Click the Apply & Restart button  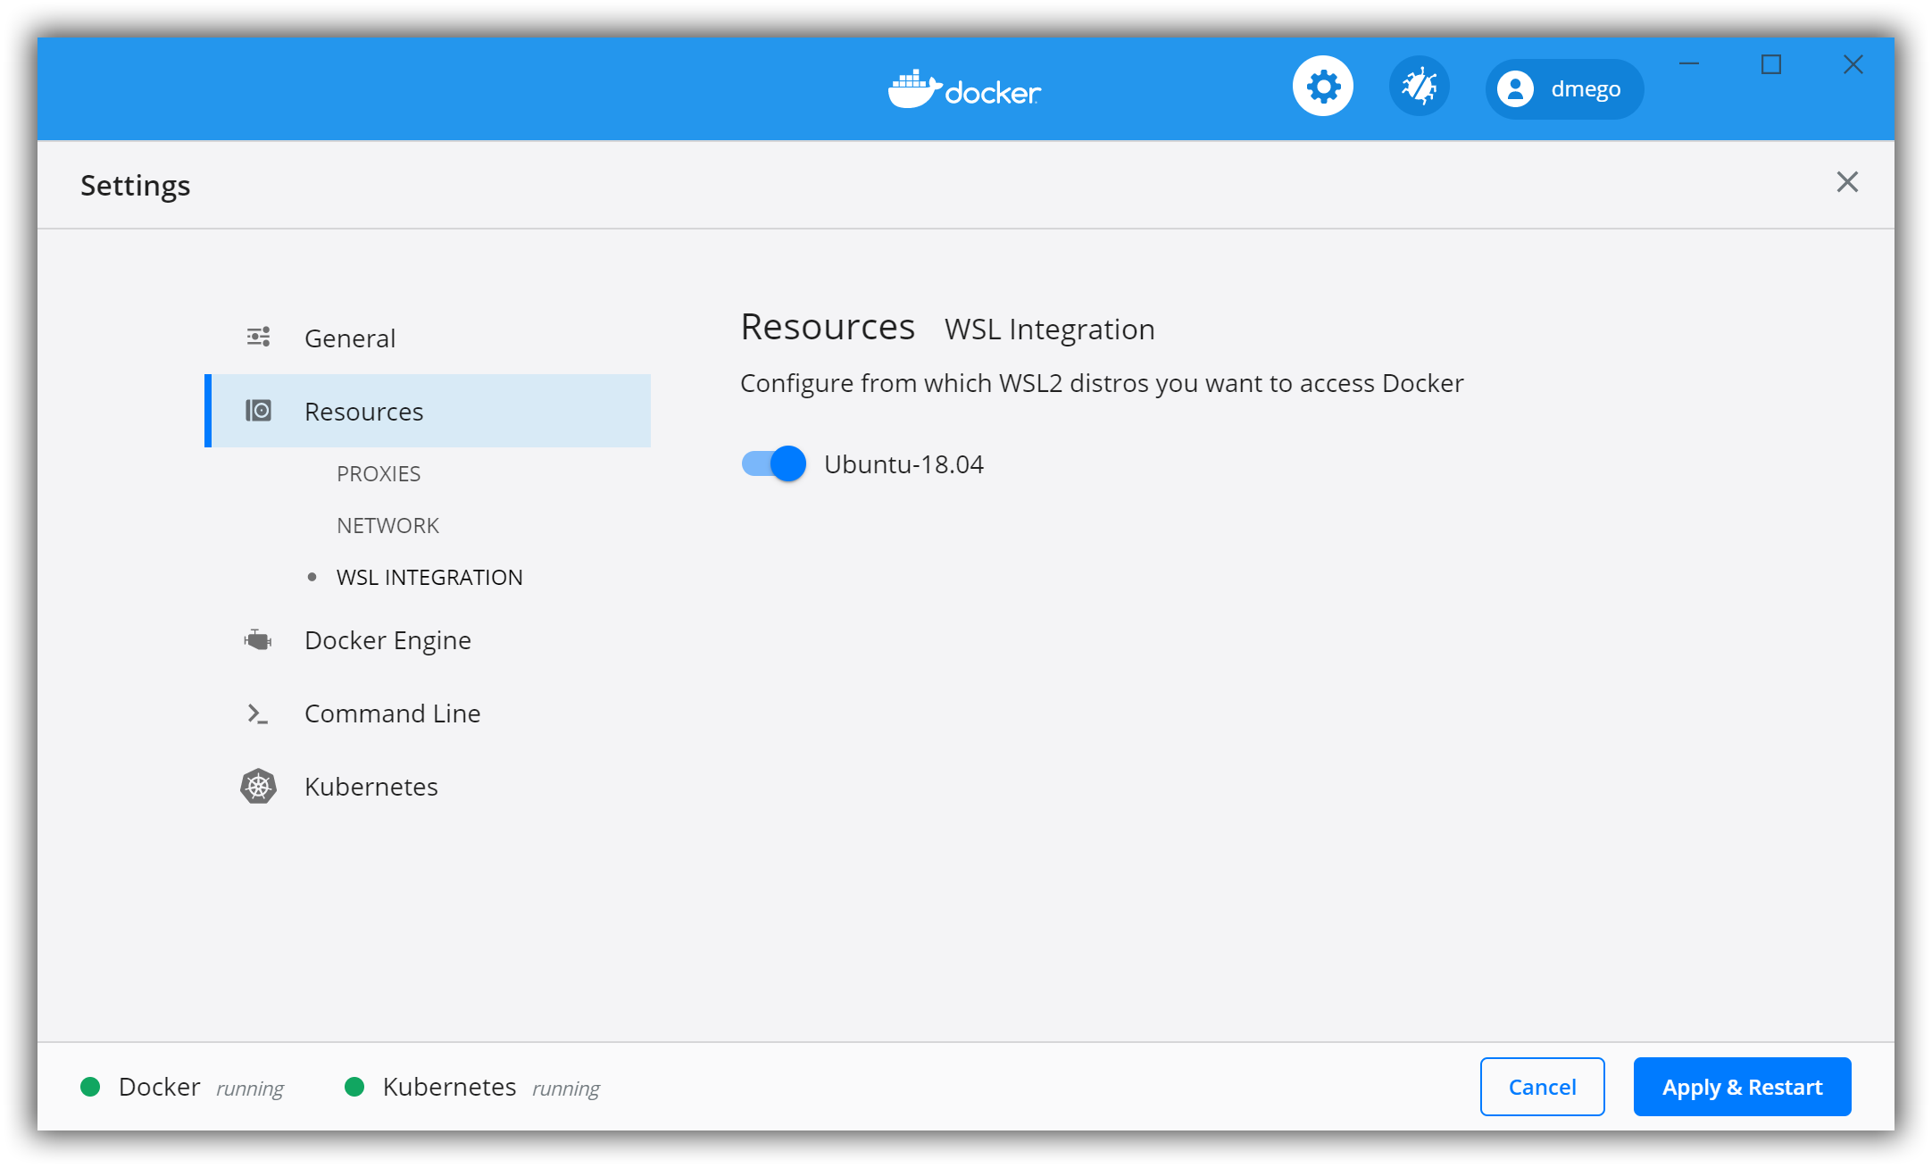(x=1742, y=1087)
